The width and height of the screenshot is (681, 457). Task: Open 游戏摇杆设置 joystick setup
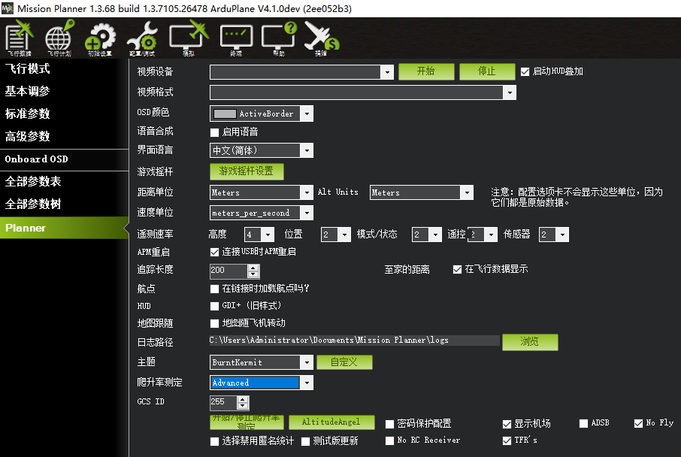(x=247, y=171)
